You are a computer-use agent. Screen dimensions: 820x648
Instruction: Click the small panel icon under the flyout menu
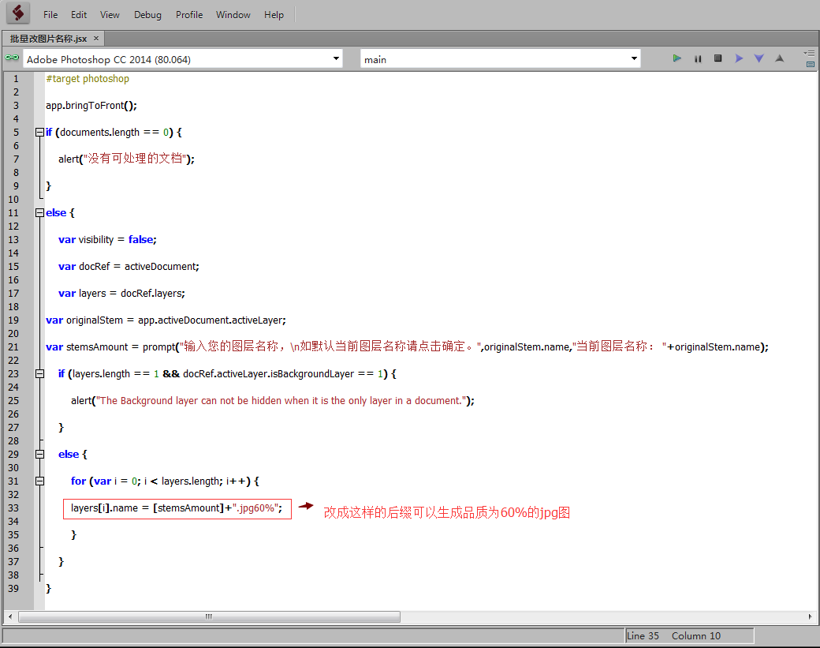[x=811, y=65]
